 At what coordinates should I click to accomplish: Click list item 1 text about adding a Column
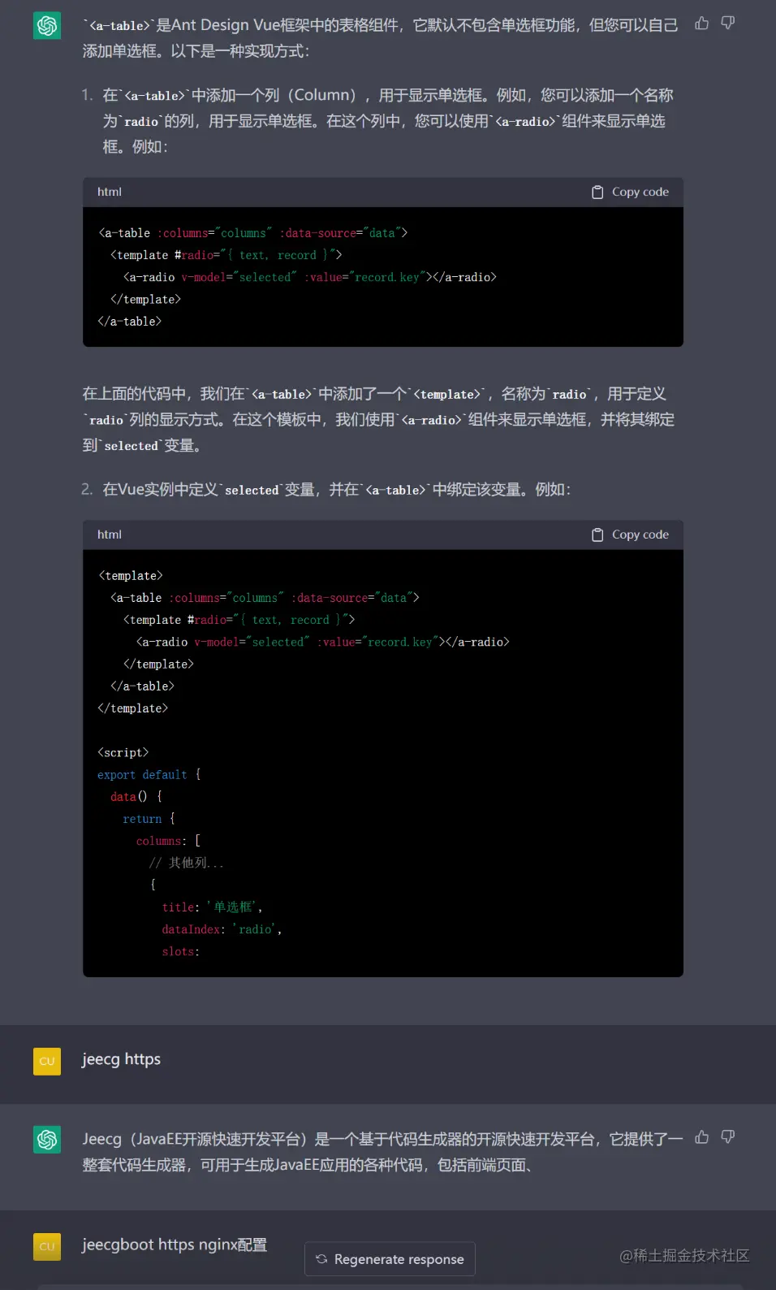coord(388,121)
